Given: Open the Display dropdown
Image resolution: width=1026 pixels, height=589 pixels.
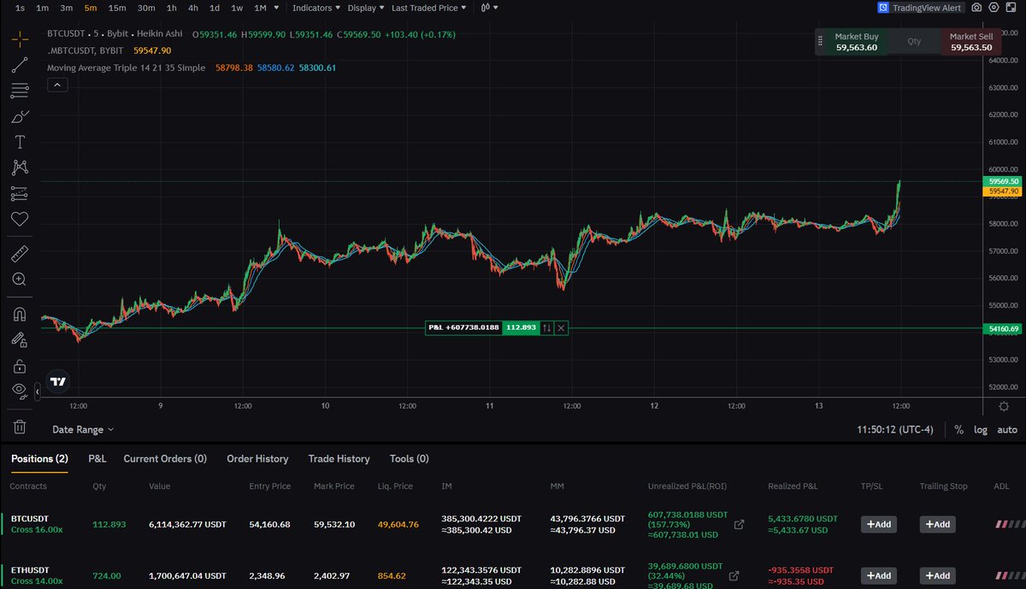Looking at the screenshot, I should (366, 8).
